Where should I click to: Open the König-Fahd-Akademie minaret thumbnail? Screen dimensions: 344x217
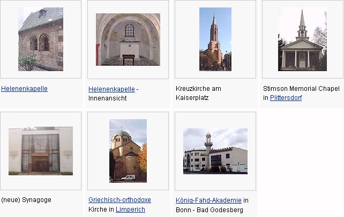coord(215,151)
